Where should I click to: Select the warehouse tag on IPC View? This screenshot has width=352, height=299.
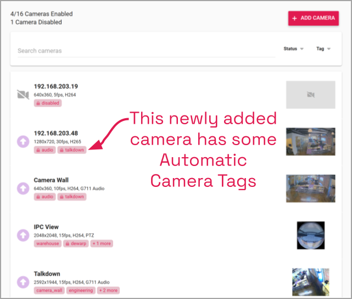pos(48,243)
